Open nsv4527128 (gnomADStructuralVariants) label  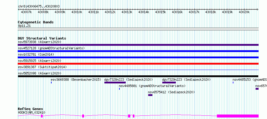[x=51, y=48]
